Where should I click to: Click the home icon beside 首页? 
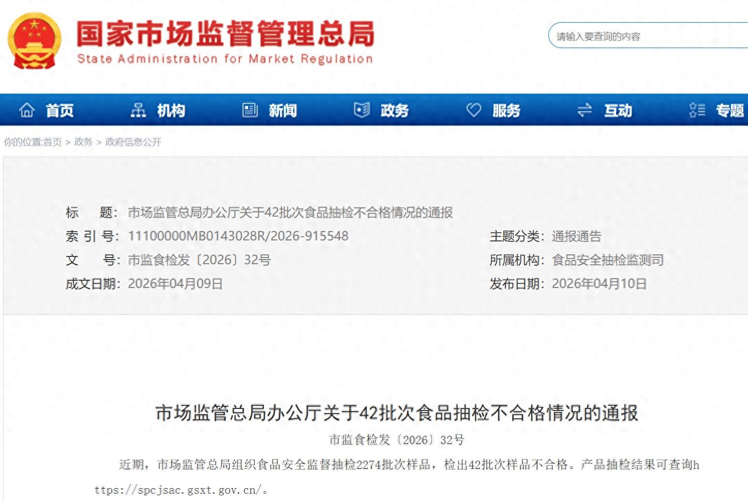pos(26,110)
